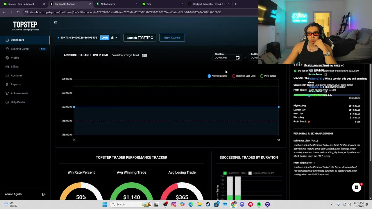Open the Start Date calendar picker

[x=238, y=58]
